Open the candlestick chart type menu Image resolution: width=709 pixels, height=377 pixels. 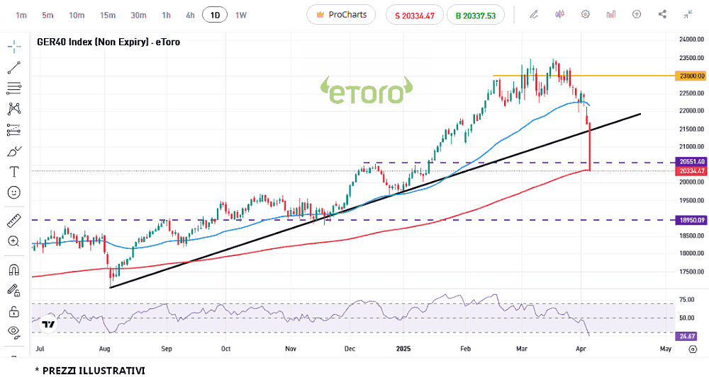click(560, 14)
